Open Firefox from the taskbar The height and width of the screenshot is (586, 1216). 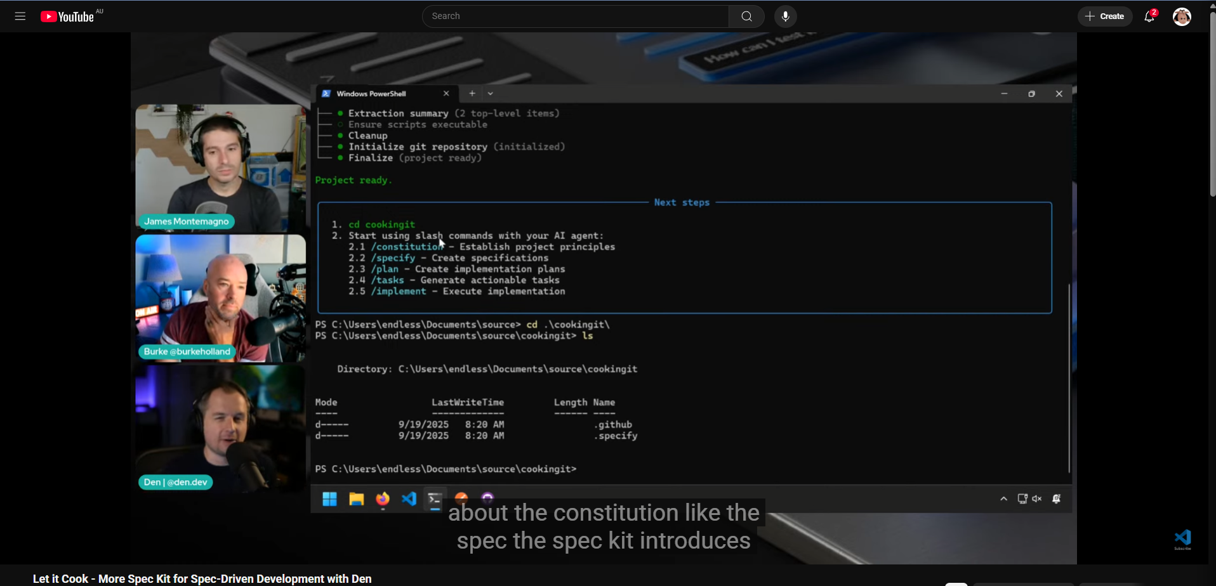(x=383, y=500)
